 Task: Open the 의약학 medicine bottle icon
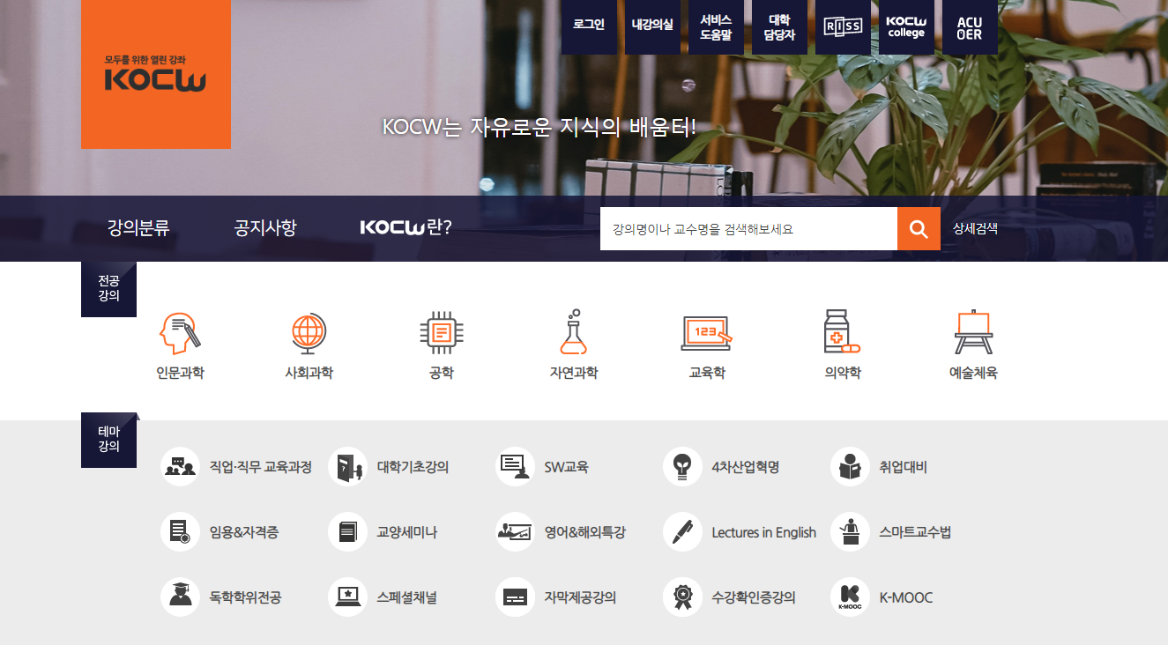[842, 332]
